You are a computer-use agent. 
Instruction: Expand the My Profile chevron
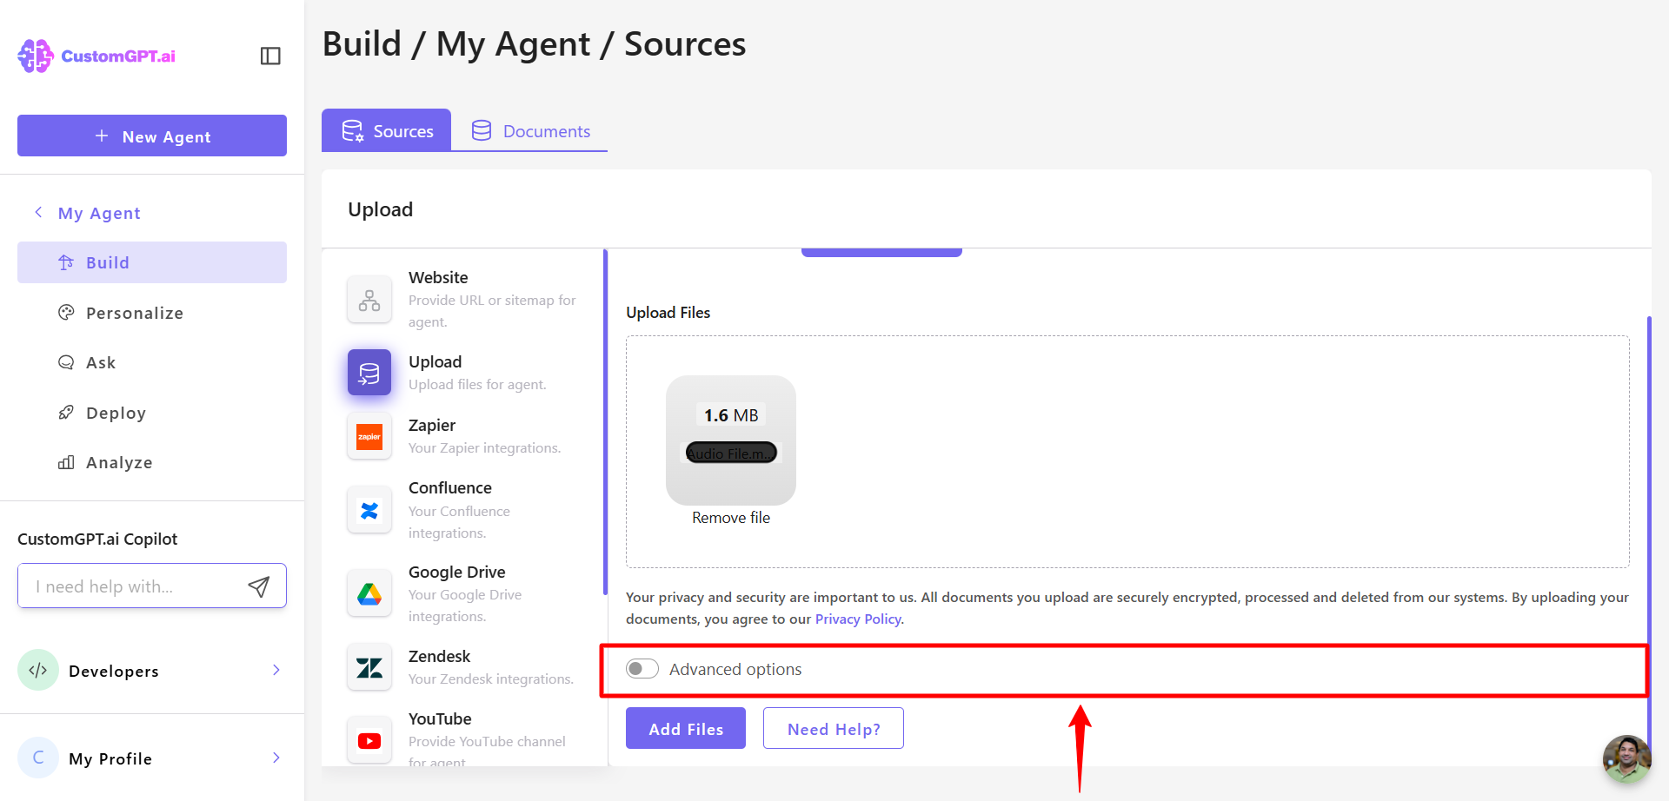[276, 758]
